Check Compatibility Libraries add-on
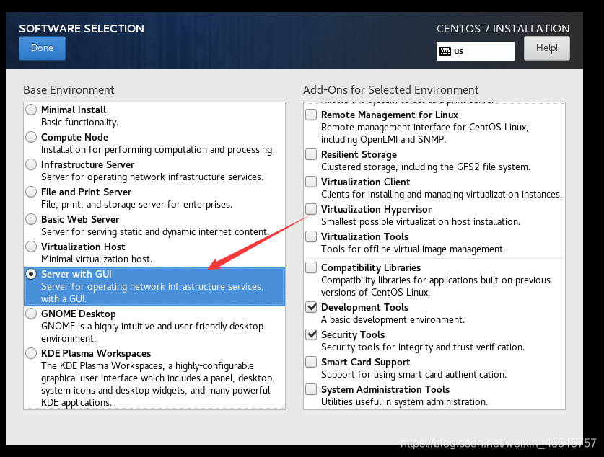604x457 pixels. click(311, 267)
